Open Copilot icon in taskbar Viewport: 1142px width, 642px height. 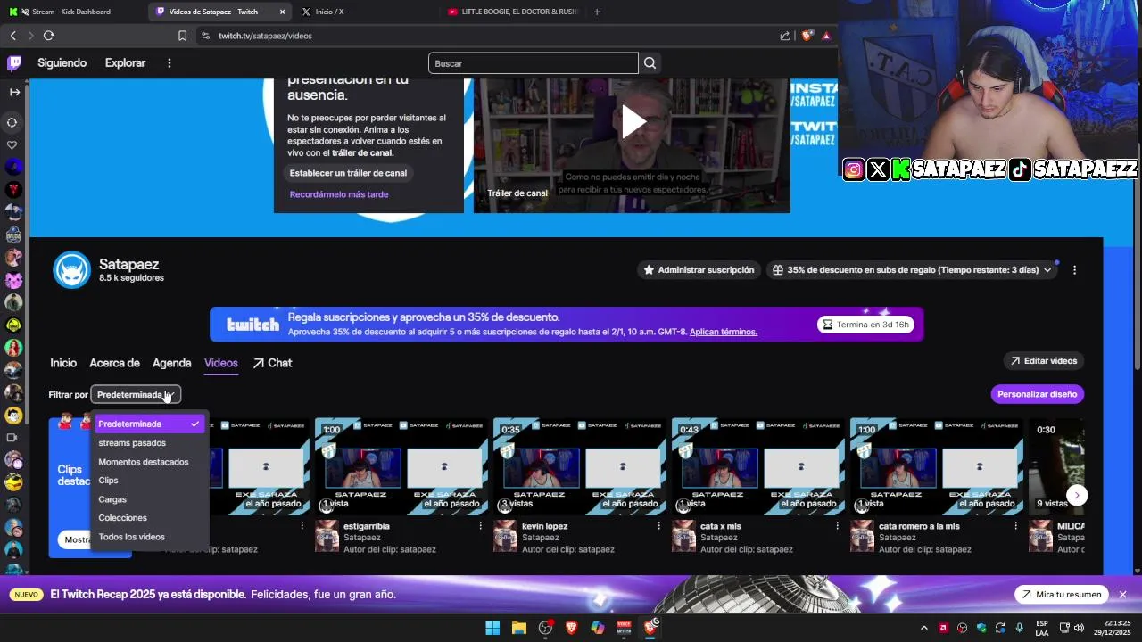click(598, 628)
